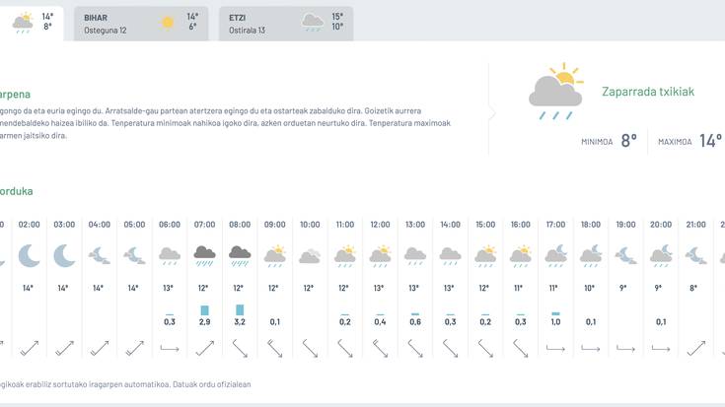
Task: Click the wind arrow under 21:00
Action: (x=695, y=348)
